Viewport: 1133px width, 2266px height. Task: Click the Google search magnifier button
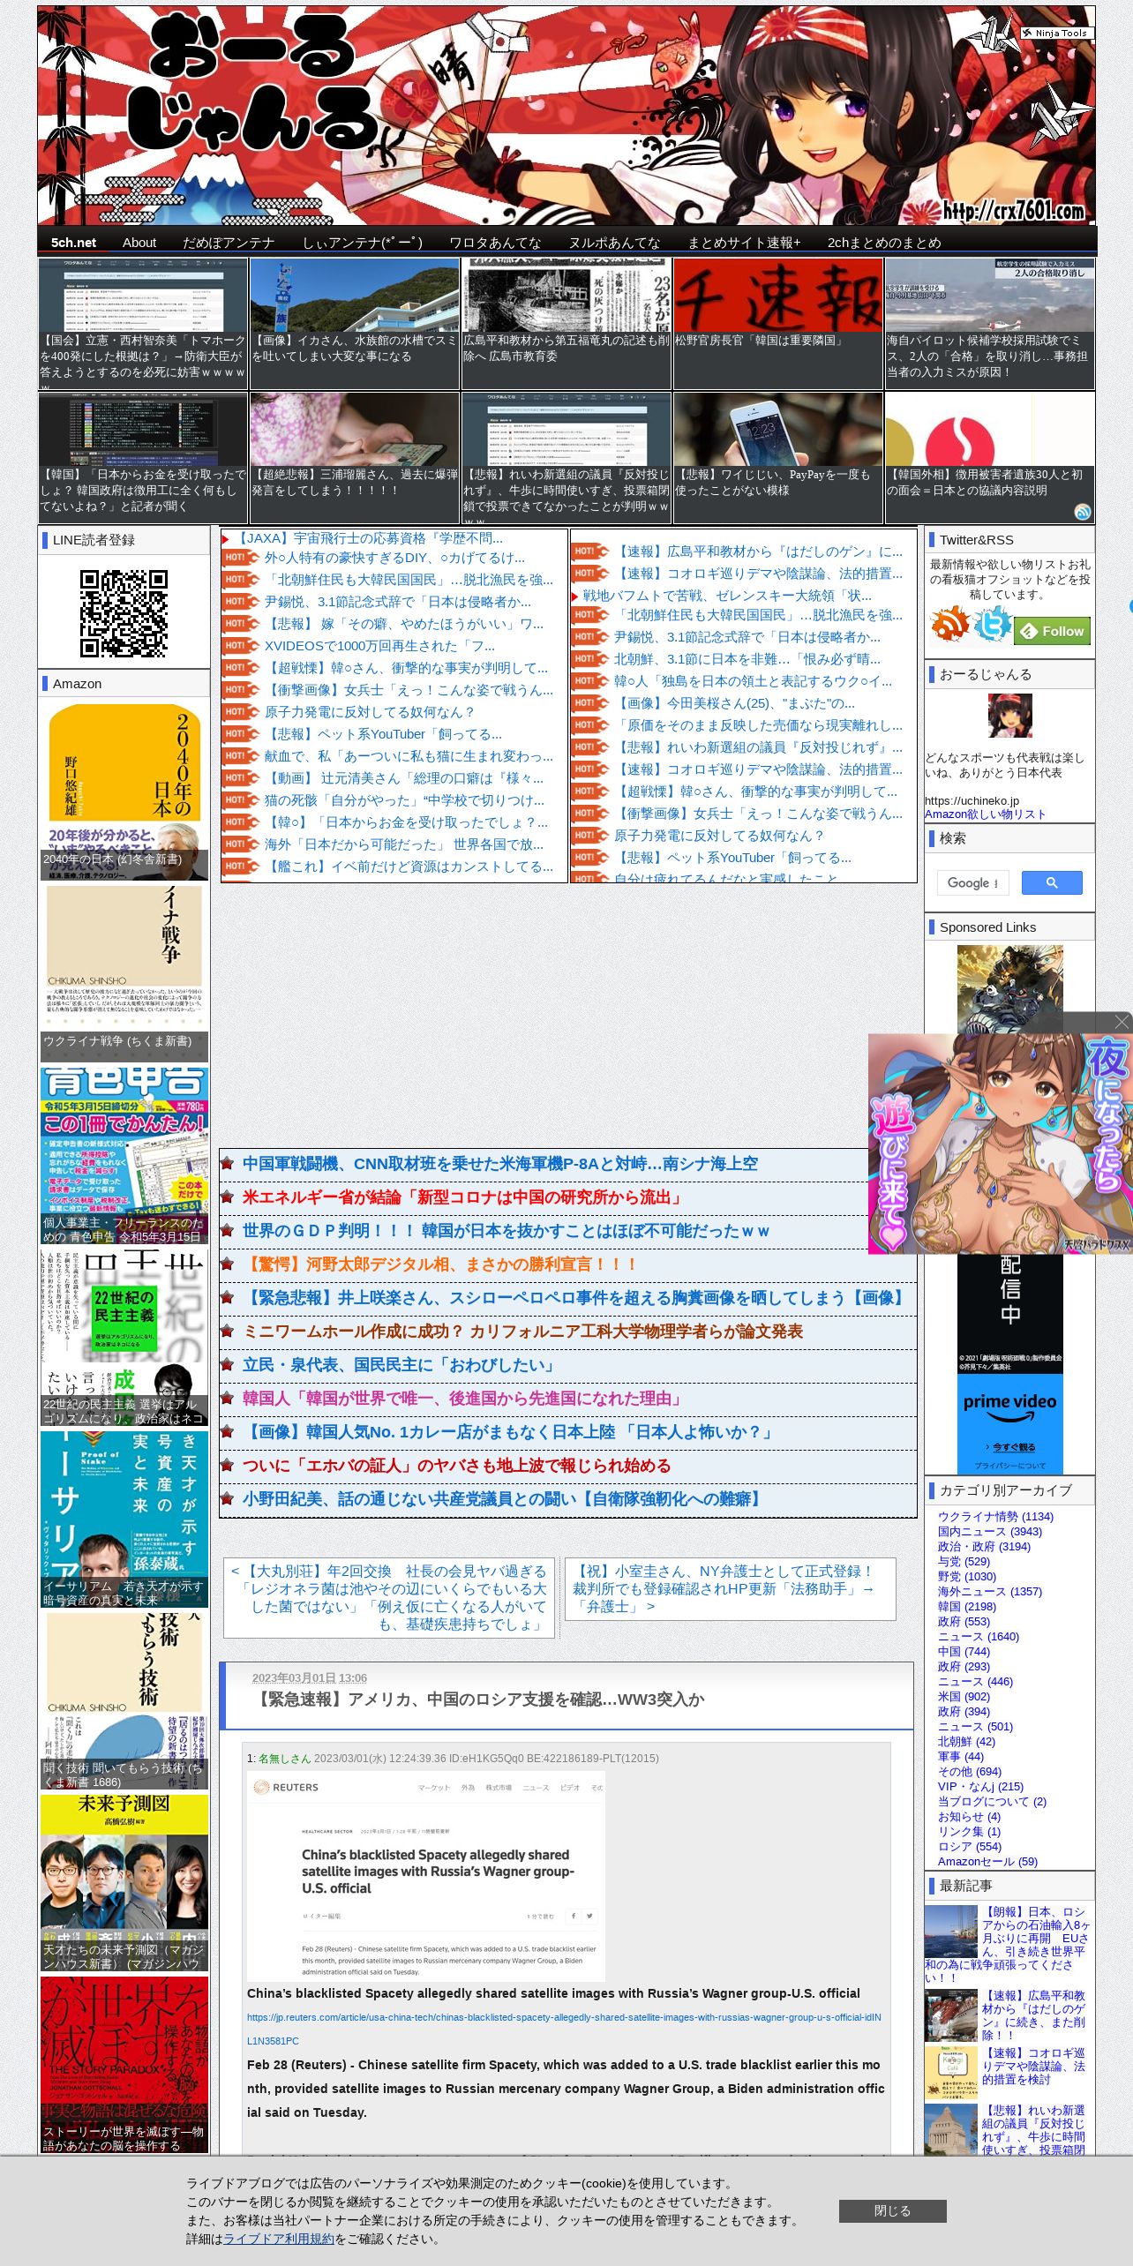pos(1051,882)
